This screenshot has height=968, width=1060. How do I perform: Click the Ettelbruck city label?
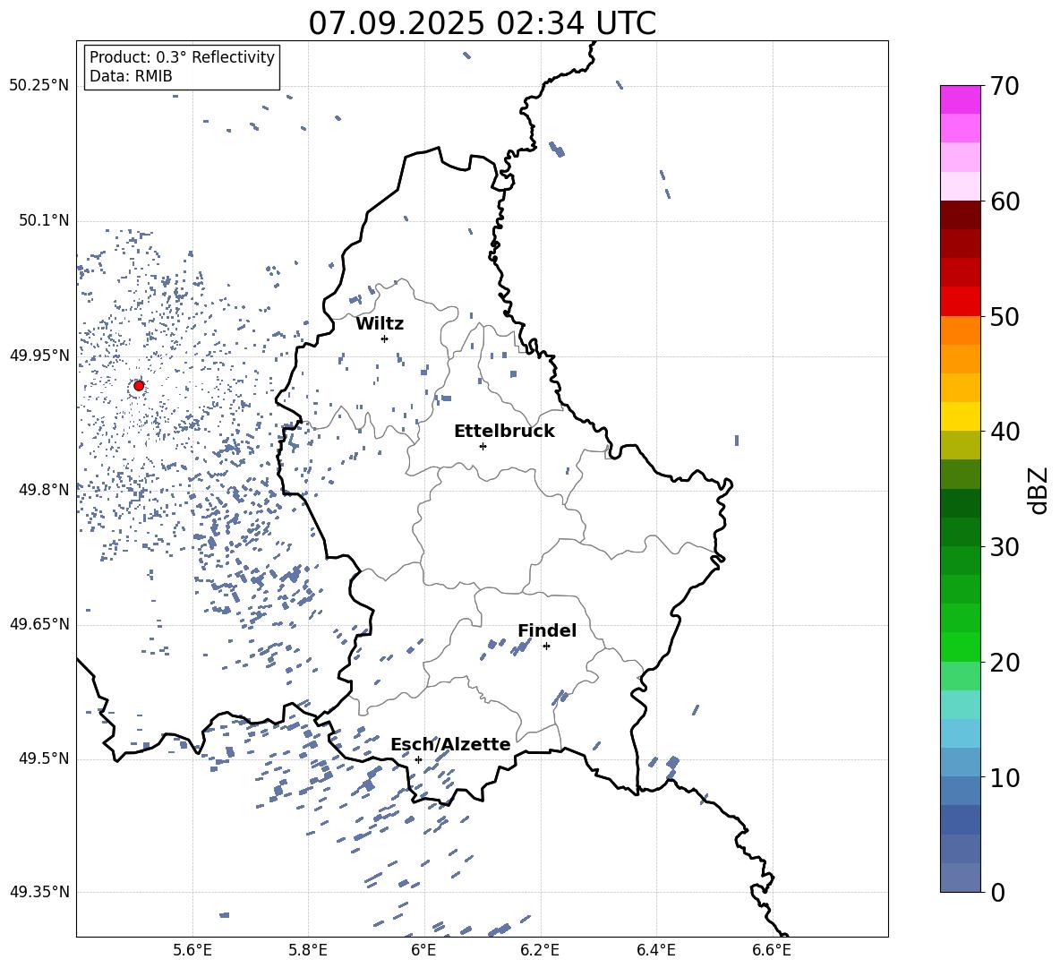coord(504,432)
